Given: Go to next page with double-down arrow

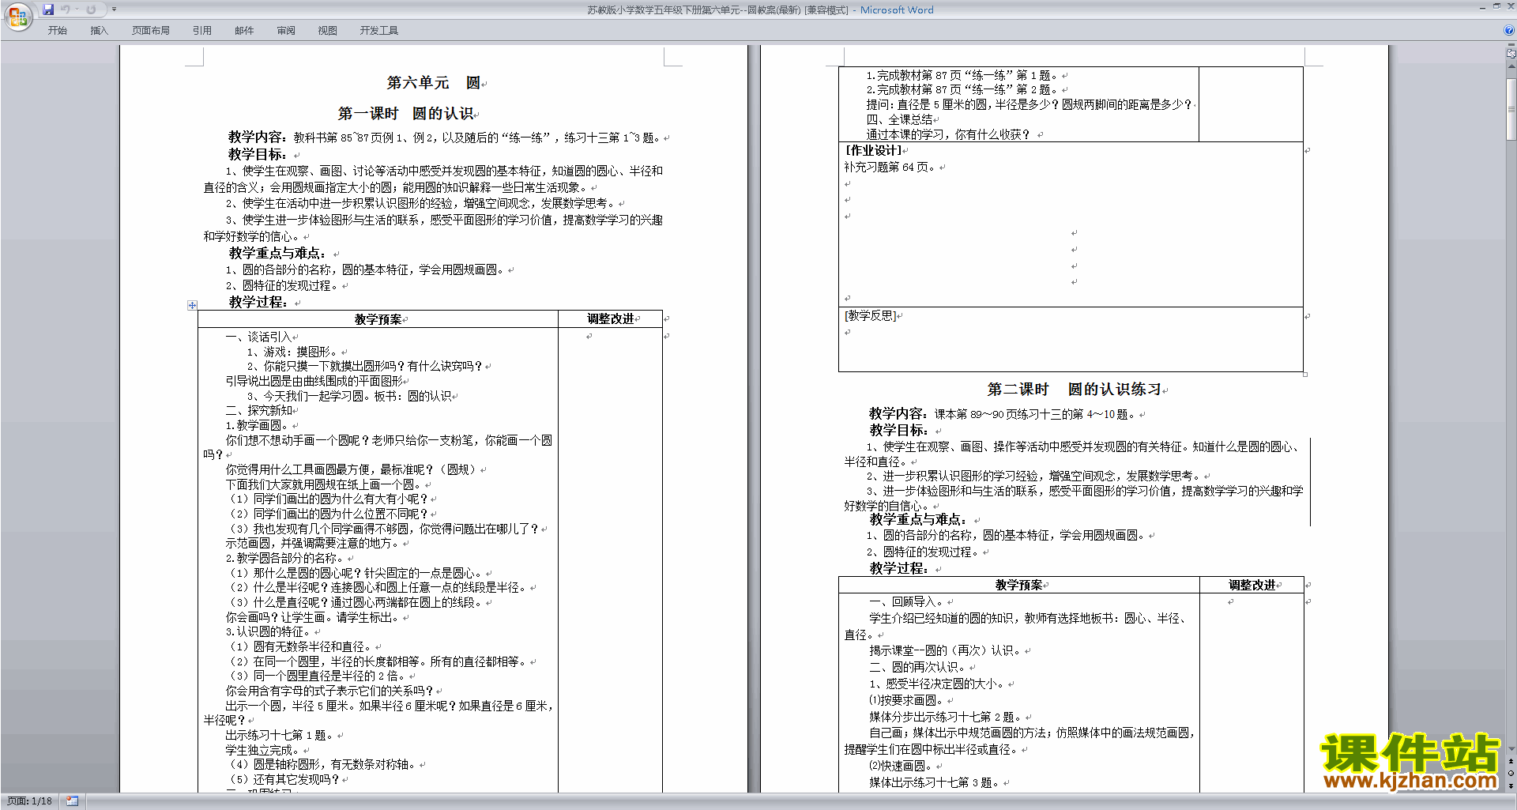Looking at the screenshot, I should (x=1511, y=786).
